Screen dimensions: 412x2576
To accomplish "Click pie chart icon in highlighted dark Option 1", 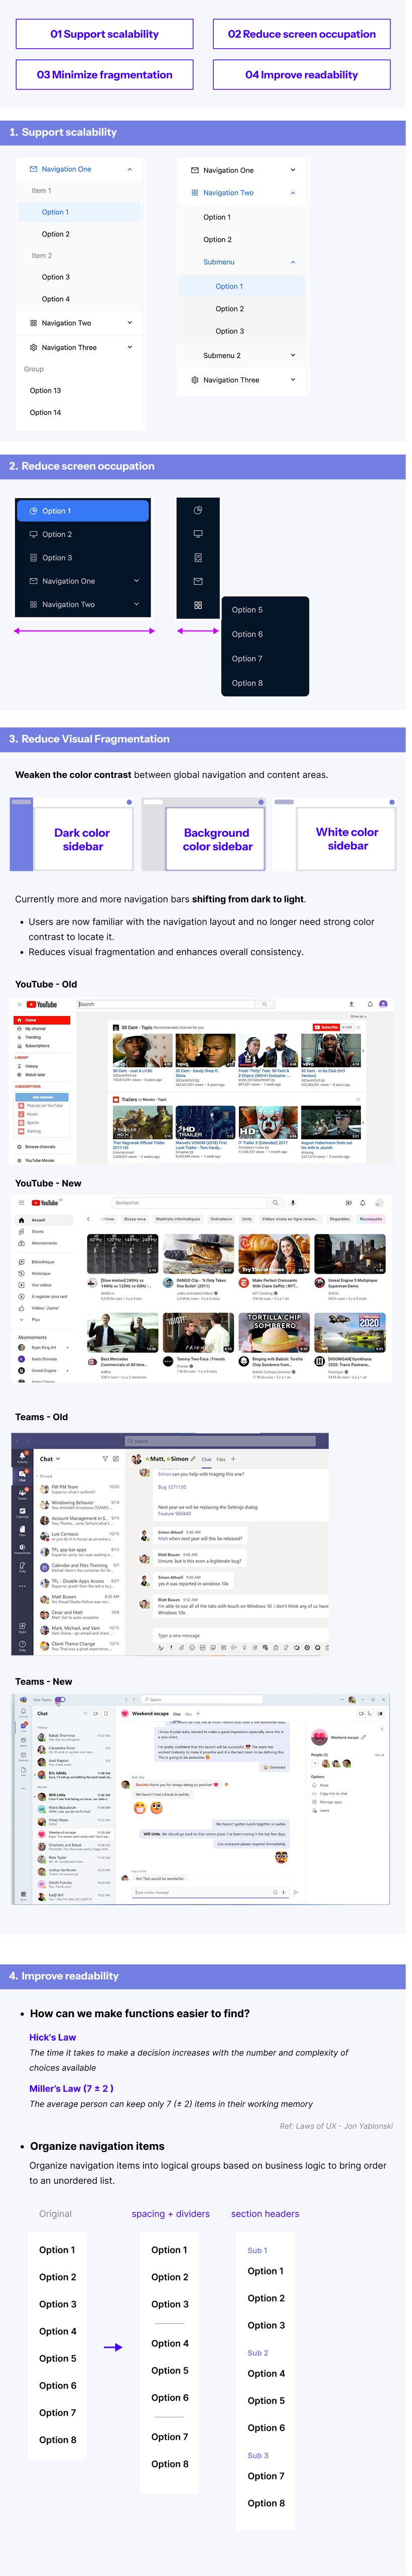I will coord(33,511).
